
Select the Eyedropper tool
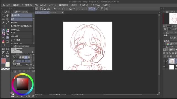(7, 23)
